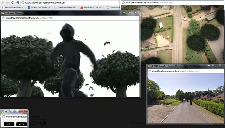Screen dimensions: 225x128
Task: Click Chrome icon of the © 2010 Google window
Action: pyautogui.click(x=149, y=66)
